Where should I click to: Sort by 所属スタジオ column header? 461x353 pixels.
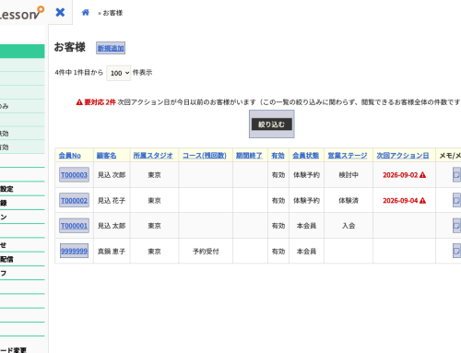click(x=153, y=156)
